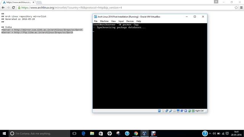The height and width of the screenshot is (137, 244).
Task: Open File Explorer from the taskbar
Action: pos(92,134)
